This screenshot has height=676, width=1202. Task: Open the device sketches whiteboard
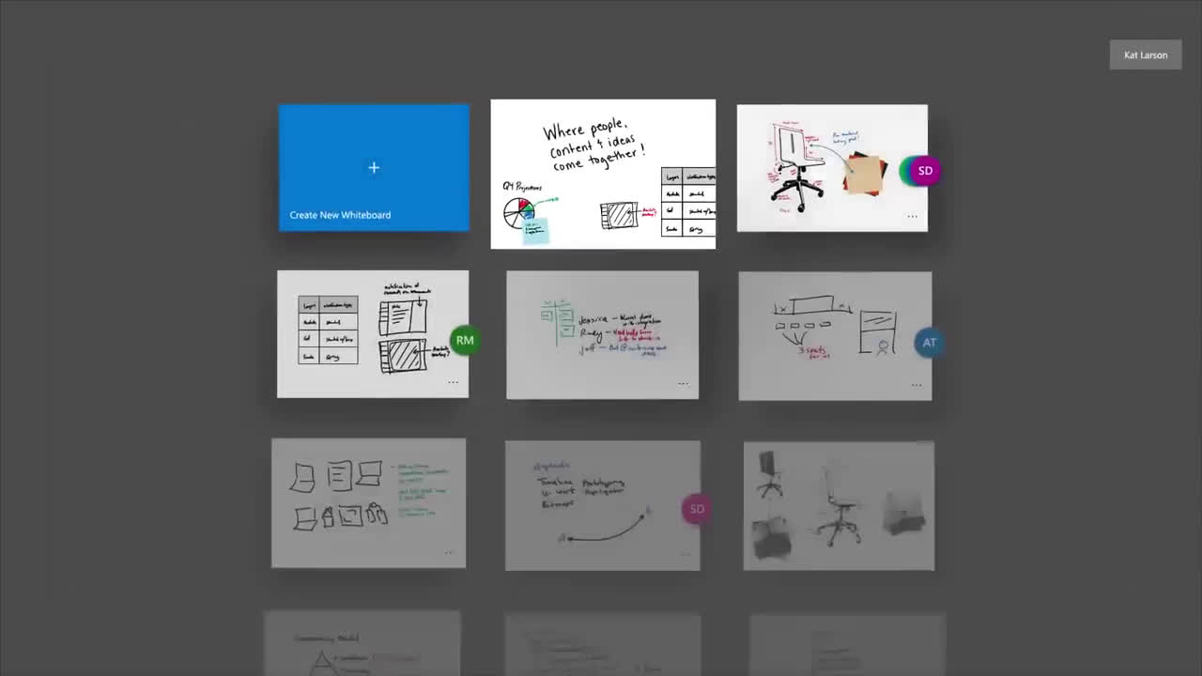point(368,502)
